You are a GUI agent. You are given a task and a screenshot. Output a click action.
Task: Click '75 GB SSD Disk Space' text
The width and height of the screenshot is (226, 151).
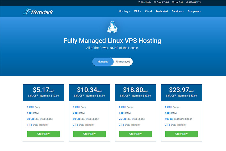pyautogui.click(x=132, y=119)
